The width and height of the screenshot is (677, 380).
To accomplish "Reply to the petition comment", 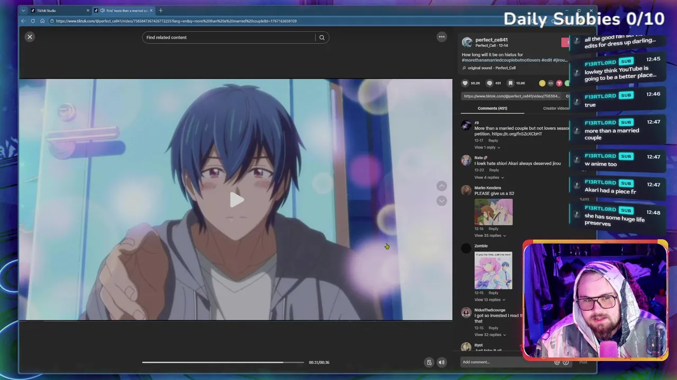I will pyautogui.click(x=493, y=140).
